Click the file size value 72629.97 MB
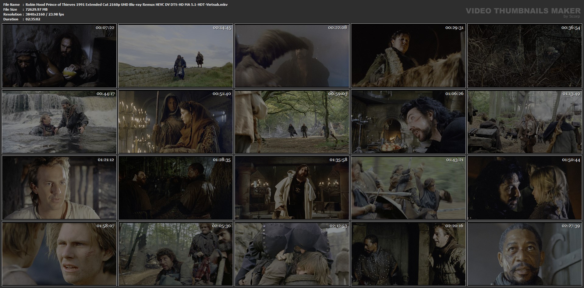 [x=37, y=9]
